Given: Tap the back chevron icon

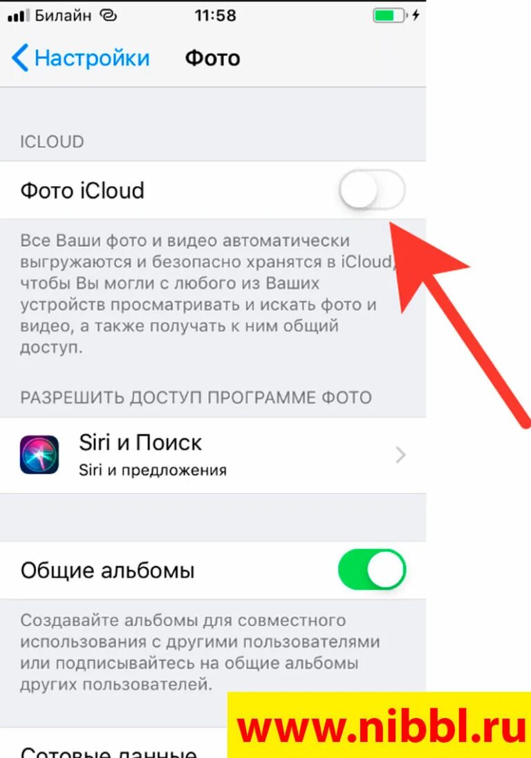Looking at the screenshot, I should click(20, 57).
